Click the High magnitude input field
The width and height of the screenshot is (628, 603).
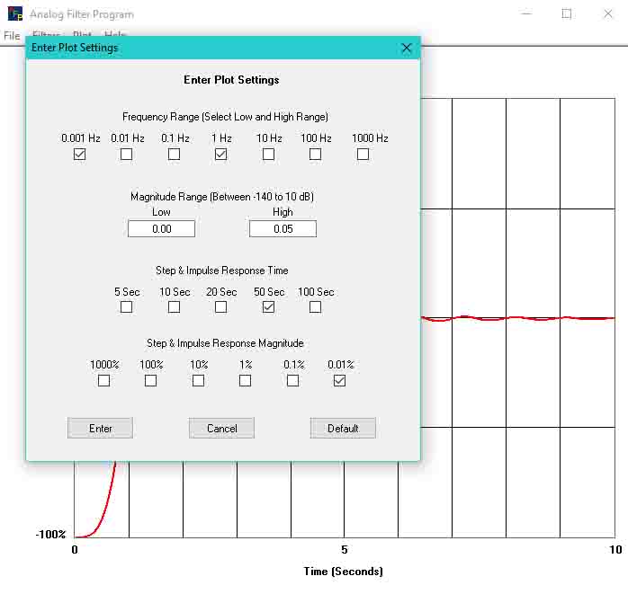click(x=283, y=229)
